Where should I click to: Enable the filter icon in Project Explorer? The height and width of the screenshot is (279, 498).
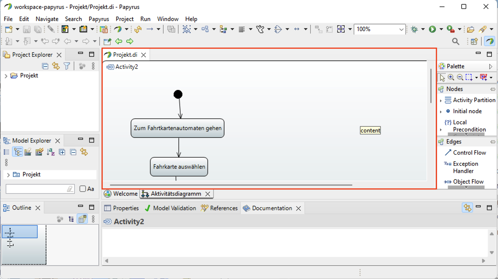pos(68,66)
